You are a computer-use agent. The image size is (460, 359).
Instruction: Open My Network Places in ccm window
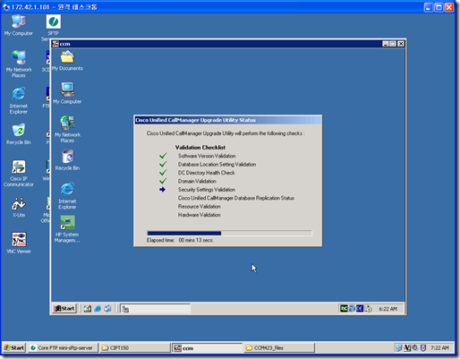coord(67,129)
